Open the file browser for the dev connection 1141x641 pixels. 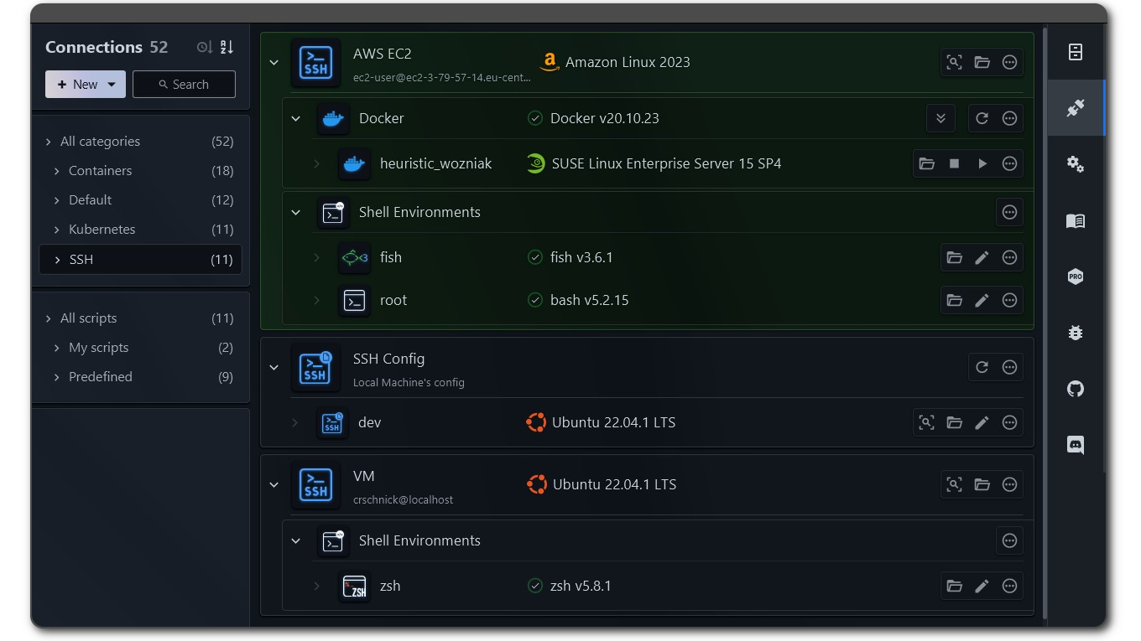pyautogui.click(x=954, y=422)
